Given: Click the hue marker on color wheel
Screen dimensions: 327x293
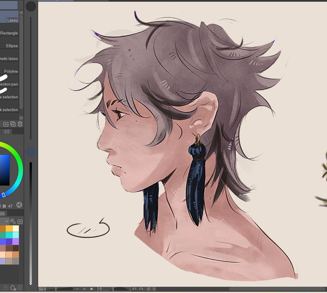Looking at the screenshot, I should (3, 195).
